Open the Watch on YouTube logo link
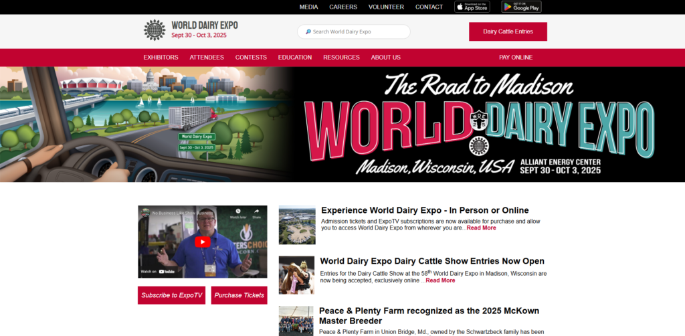Viewport: 685px width, 336px height. [x=167, y=271]
